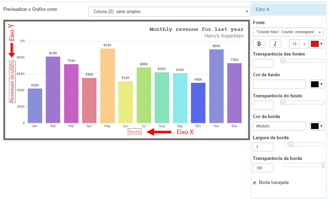
Task: Toggle the Borda tracejada checkbox
Action: click(x=254, y=183)
